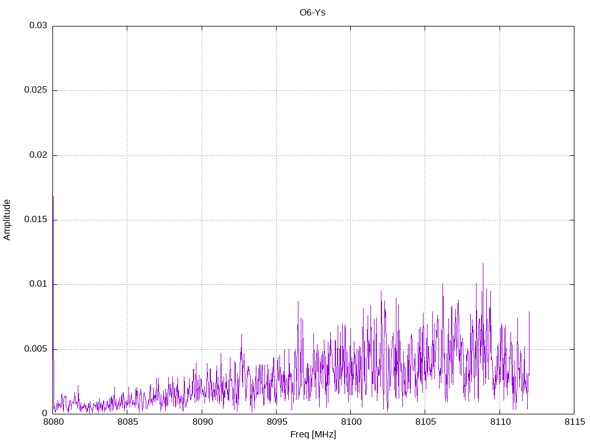Click the plot title O6-Ys
590x442 pixels.
click(x=313, y=13)
